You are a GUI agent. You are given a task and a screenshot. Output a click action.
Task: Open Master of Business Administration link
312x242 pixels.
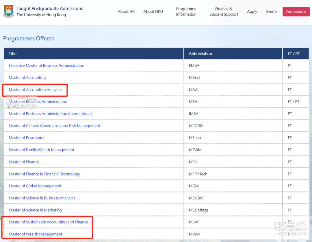point(38,102)
